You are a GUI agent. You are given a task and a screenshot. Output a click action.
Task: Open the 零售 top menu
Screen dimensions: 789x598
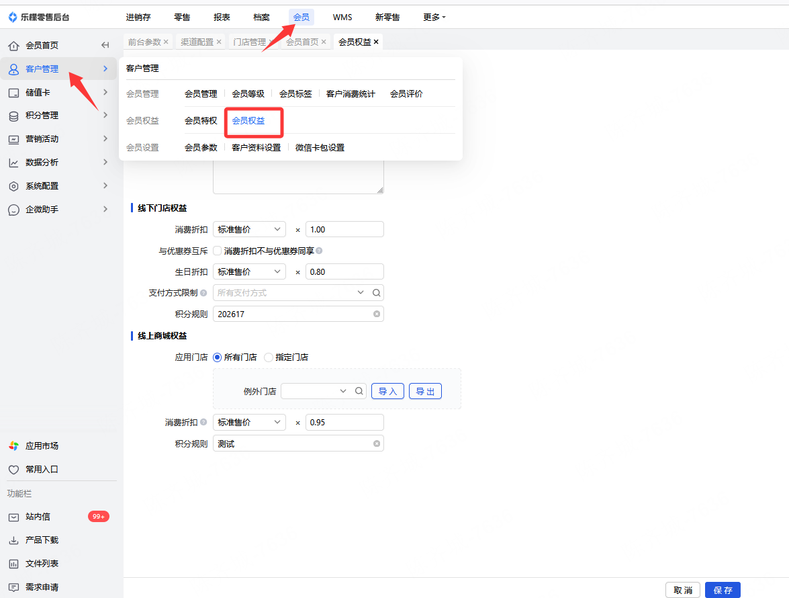[x=182, y=17]
